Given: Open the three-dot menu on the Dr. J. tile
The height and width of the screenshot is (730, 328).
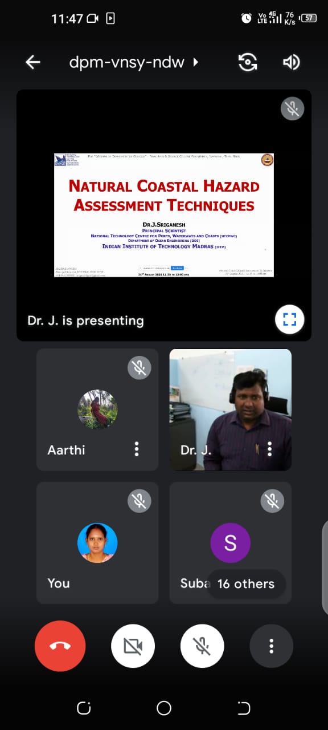Looking at the screenshot, I should (269, 449).
